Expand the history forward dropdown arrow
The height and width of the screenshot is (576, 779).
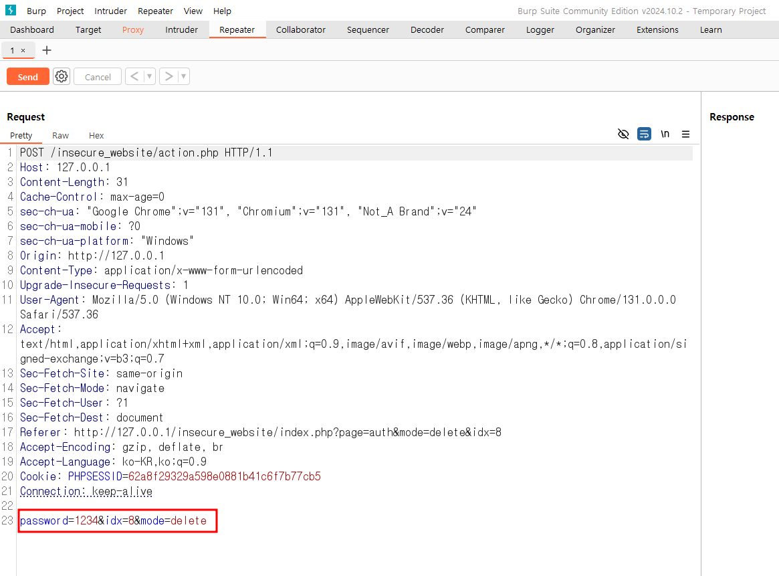pos(183,76)
